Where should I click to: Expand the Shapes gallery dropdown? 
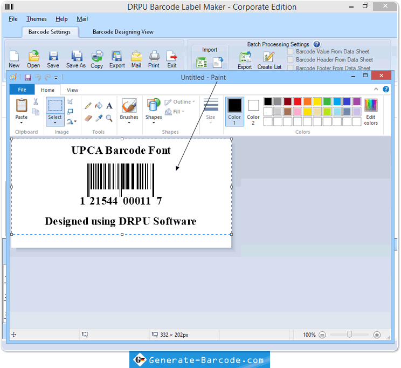pyautogui.click(x=154, y=122)
